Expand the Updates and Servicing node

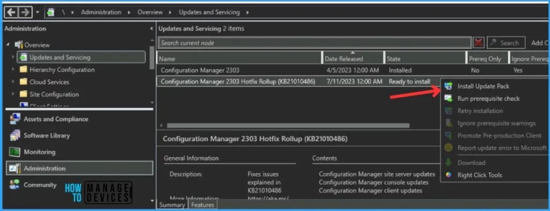[13, 57]
